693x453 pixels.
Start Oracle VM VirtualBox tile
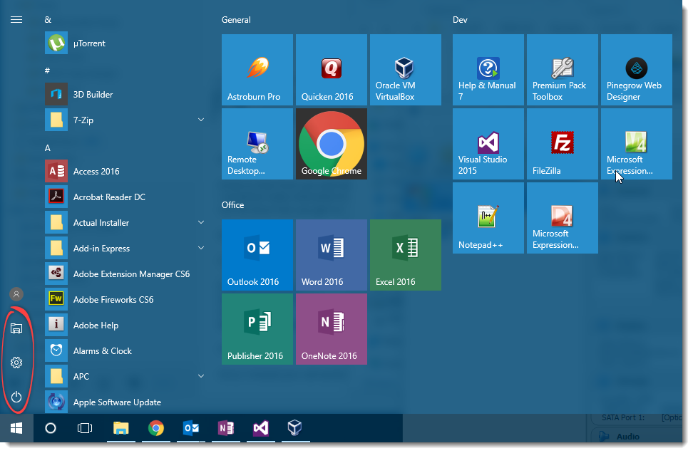click(x=405, y=69)
